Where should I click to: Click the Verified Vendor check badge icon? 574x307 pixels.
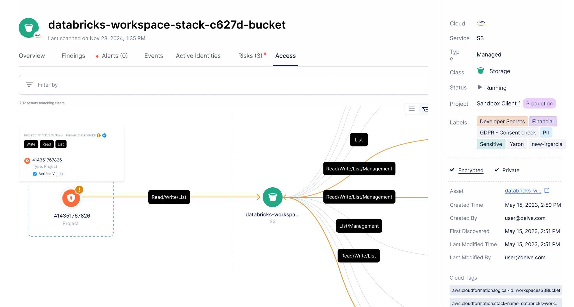pos(35,174)
